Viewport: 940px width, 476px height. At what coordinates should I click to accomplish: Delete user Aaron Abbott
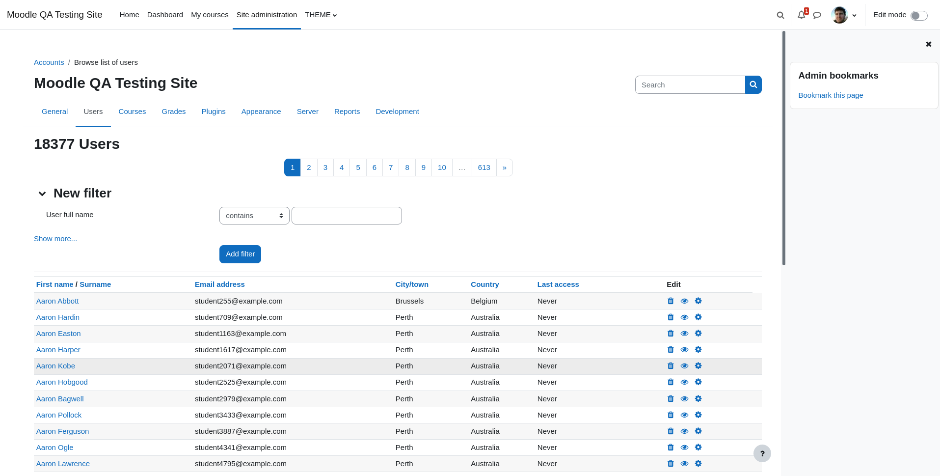tap(671, 301)
